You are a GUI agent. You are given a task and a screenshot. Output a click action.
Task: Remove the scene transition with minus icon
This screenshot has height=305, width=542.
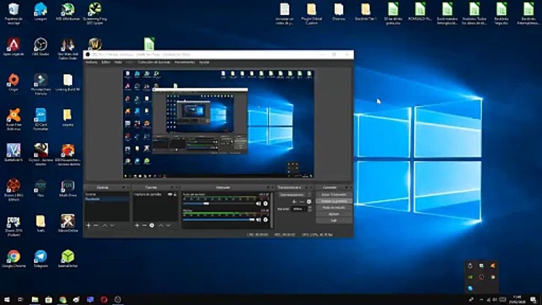[x=301, y=202]
